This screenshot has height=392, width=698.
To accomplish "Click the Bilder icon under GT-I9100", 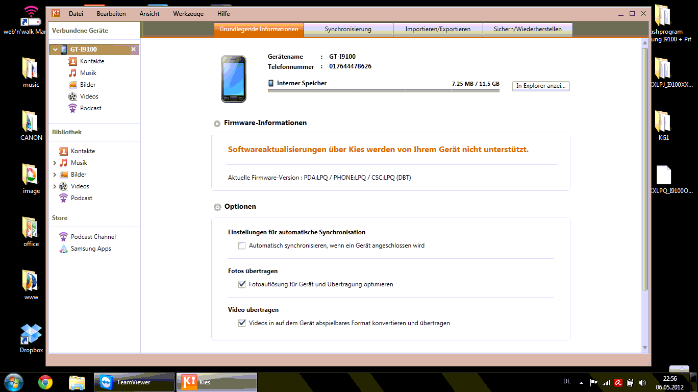I will pos(72,85).
